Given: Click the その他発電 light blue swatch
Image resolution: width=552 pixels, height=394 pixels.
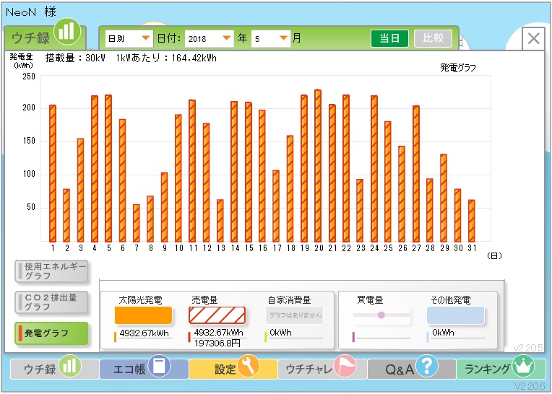Looking at the screenshot, I should [x=455, y=315].
